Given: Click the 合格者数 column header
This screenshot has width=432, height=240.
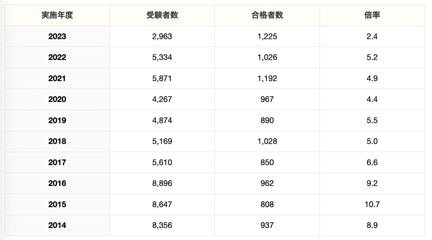Looking at the screenshot, I should [x=267, y=15].
